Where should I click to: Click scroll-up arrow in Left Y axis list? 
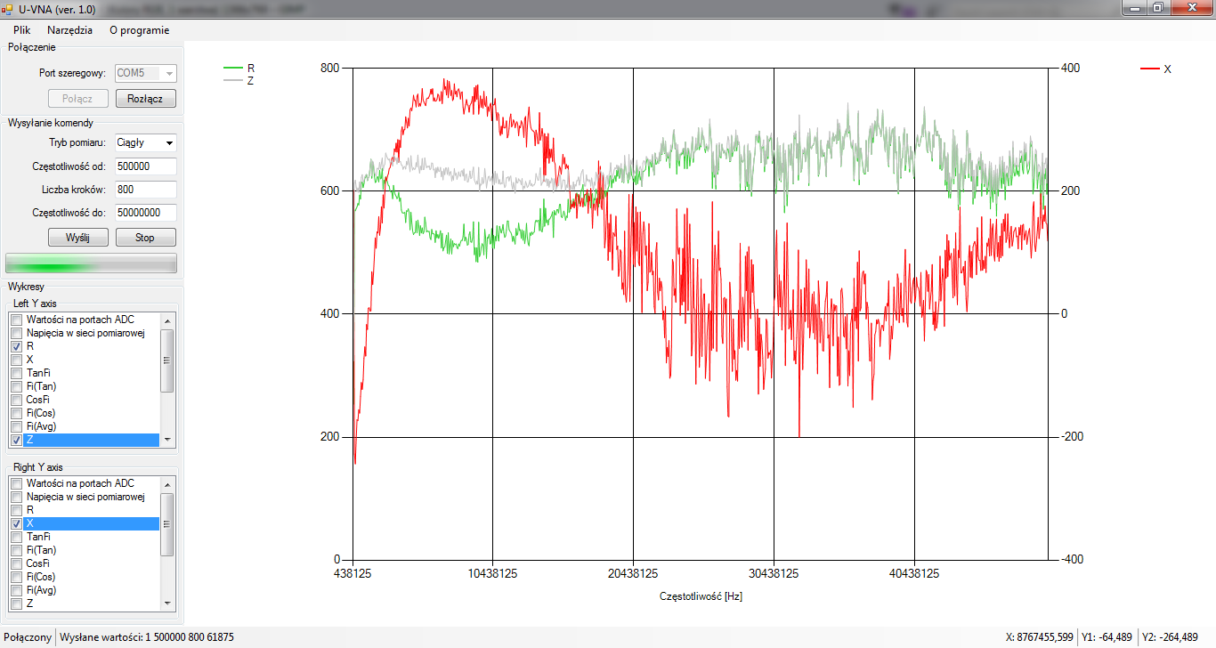(166, 320)
